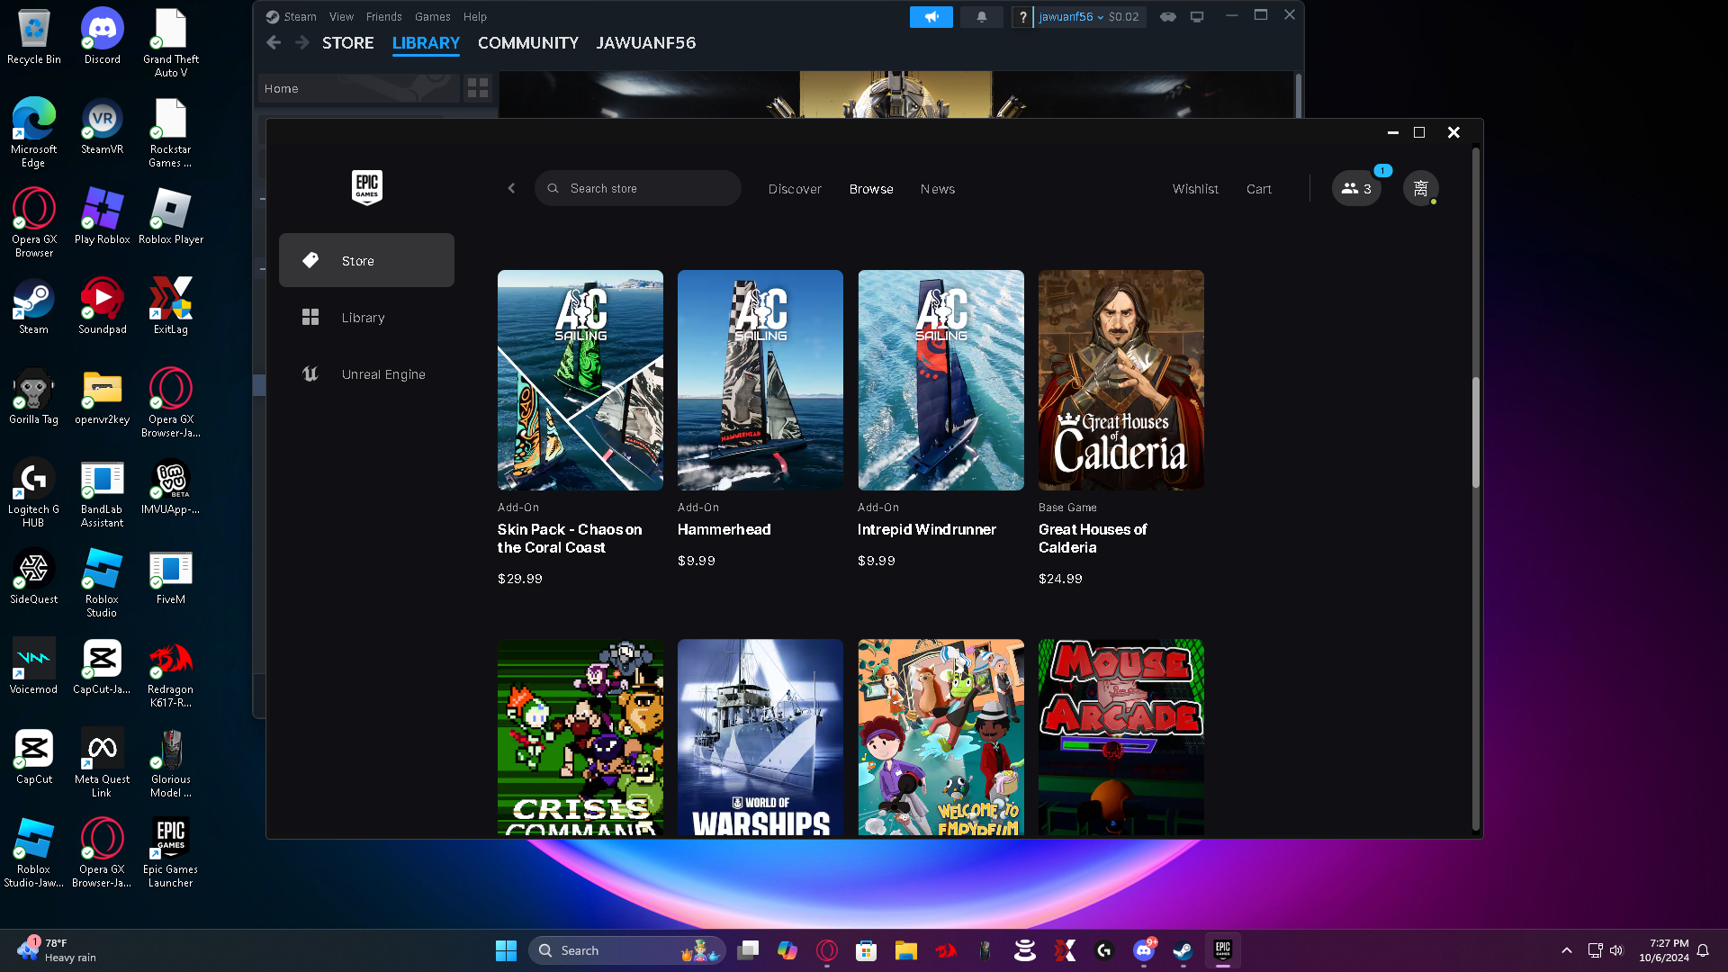Viewport: 1728px width, 972px height.
Task: Show hidden system tray icons
Action: point(1567,950)
